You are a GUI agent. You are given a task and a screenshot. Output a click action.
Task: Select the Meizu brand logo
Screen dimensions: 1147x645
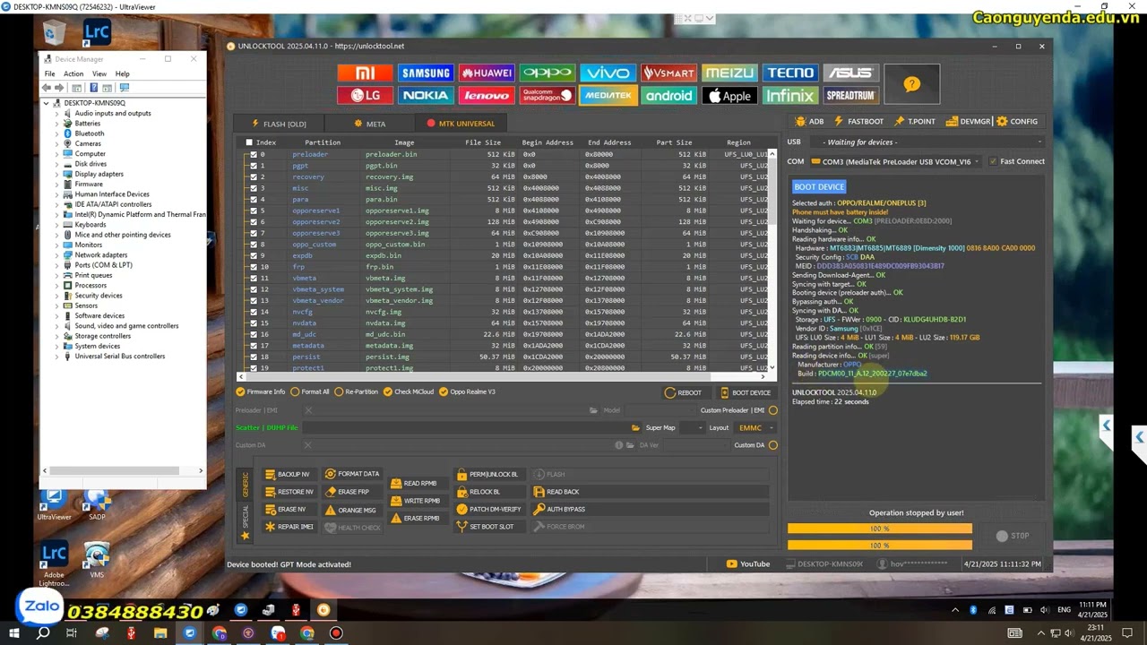coord(729,73)
